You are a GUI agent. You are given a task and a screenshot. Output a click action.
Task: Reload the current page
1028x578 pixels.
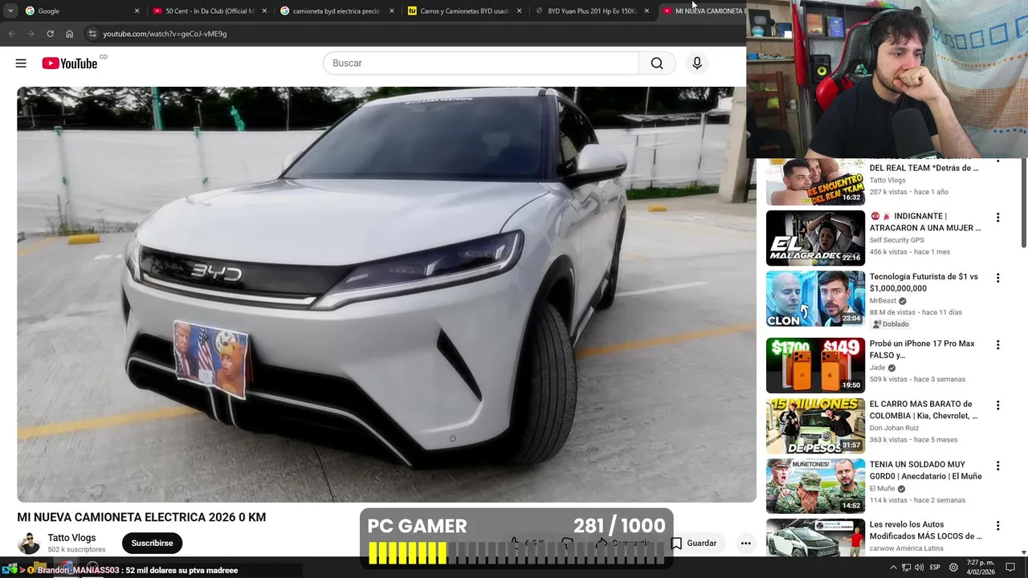[50, 34]
